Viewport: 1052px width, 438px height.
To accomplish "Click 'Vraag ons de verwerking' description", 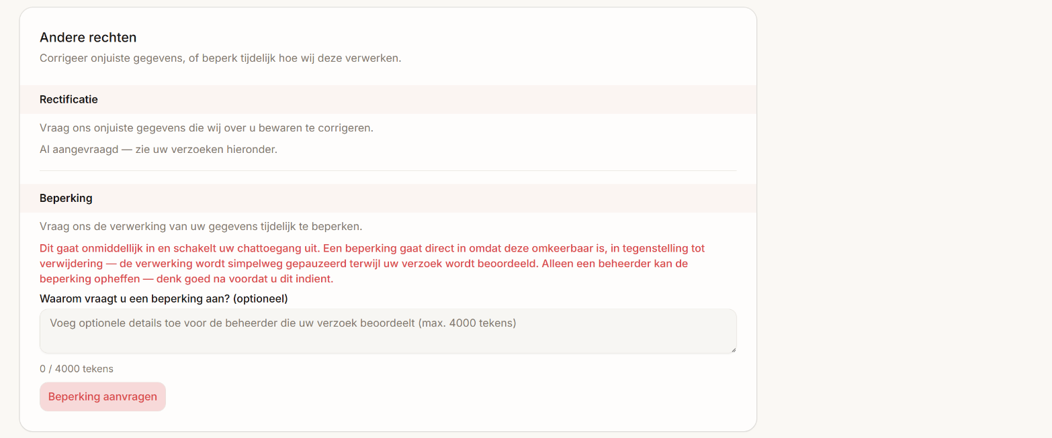I will 201,226.
